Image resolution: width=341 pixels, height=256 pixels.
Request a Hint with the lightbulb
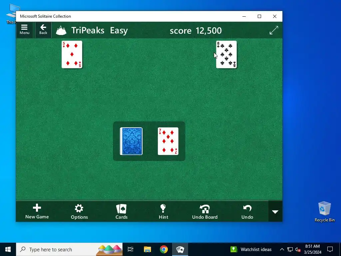pos(163,211)
